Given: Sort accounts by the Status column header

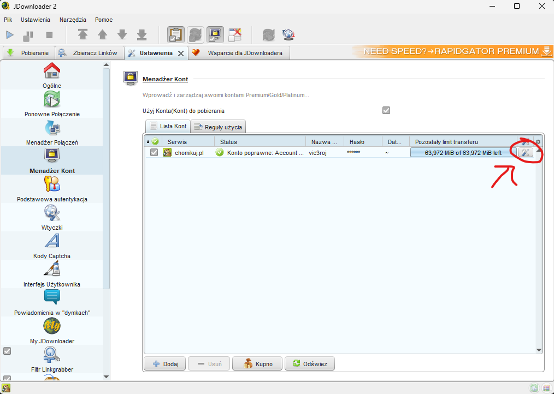Looking at the screenshot, I should 260,142.
